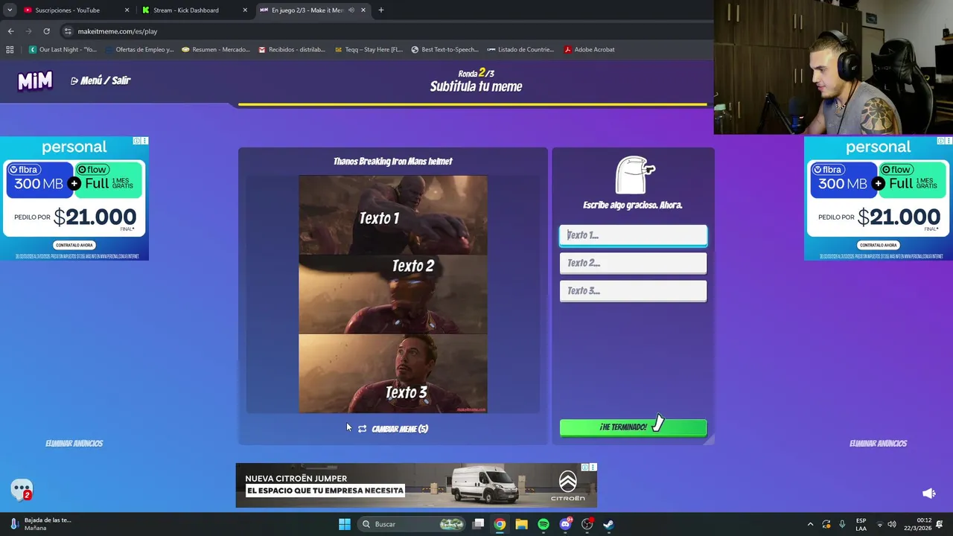The width and height of the screenshot is (953, 536).
Task: Close the YouTube Suscripciones tab
Action: (127, 10)
